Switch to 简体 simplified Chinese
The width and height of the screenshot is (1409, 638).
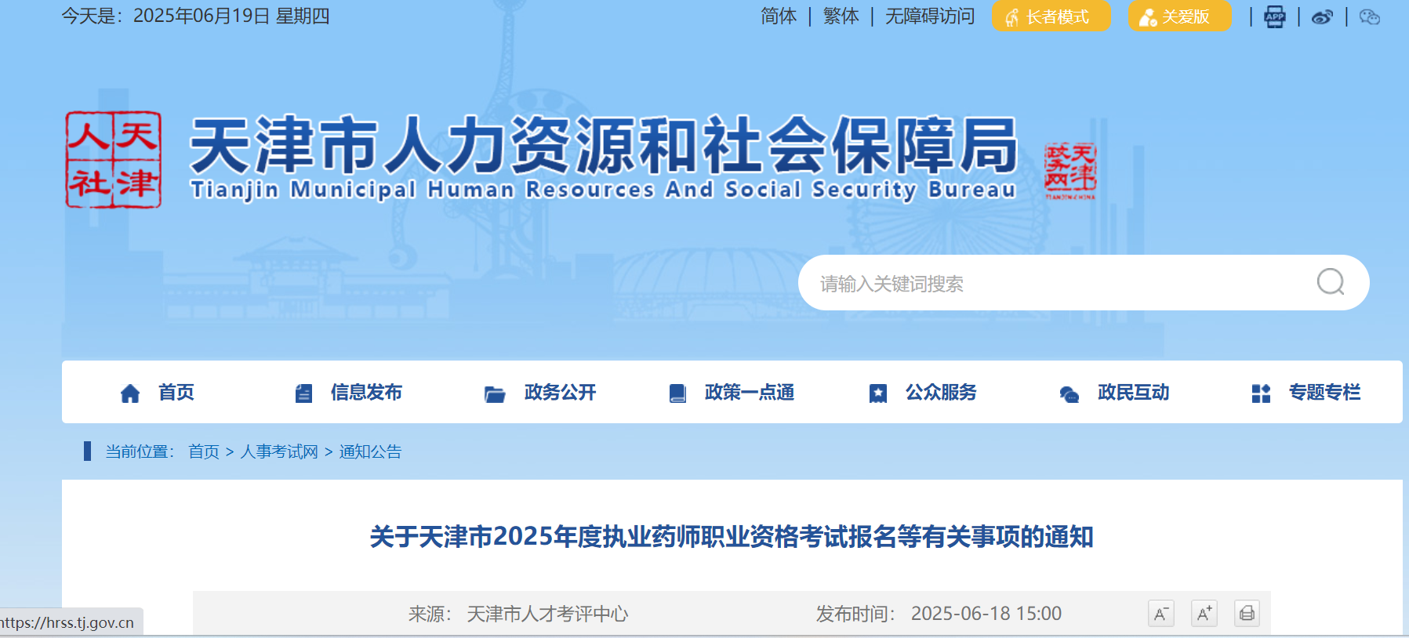(778, 16)
